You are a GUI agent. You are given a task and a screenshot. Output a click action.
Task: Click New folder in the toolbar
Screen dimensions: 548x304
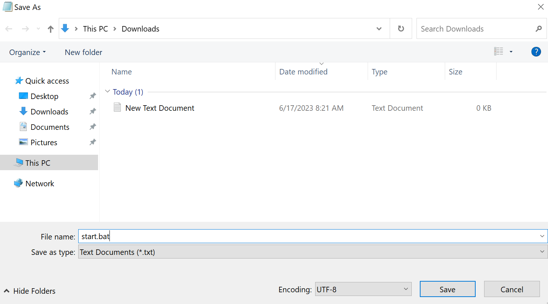pos(83,52)
